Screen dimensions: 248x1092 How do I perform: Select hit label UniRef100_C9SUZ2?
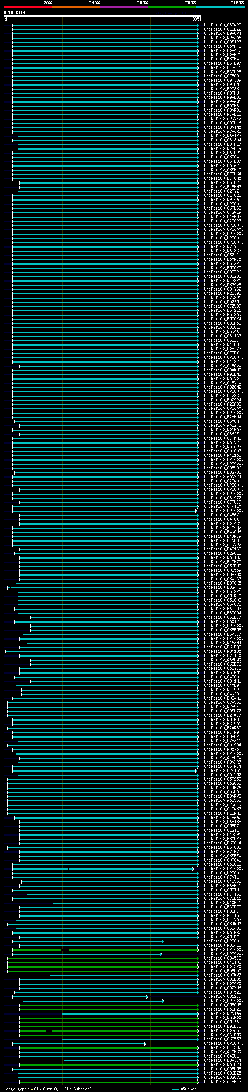coord(222,711)
